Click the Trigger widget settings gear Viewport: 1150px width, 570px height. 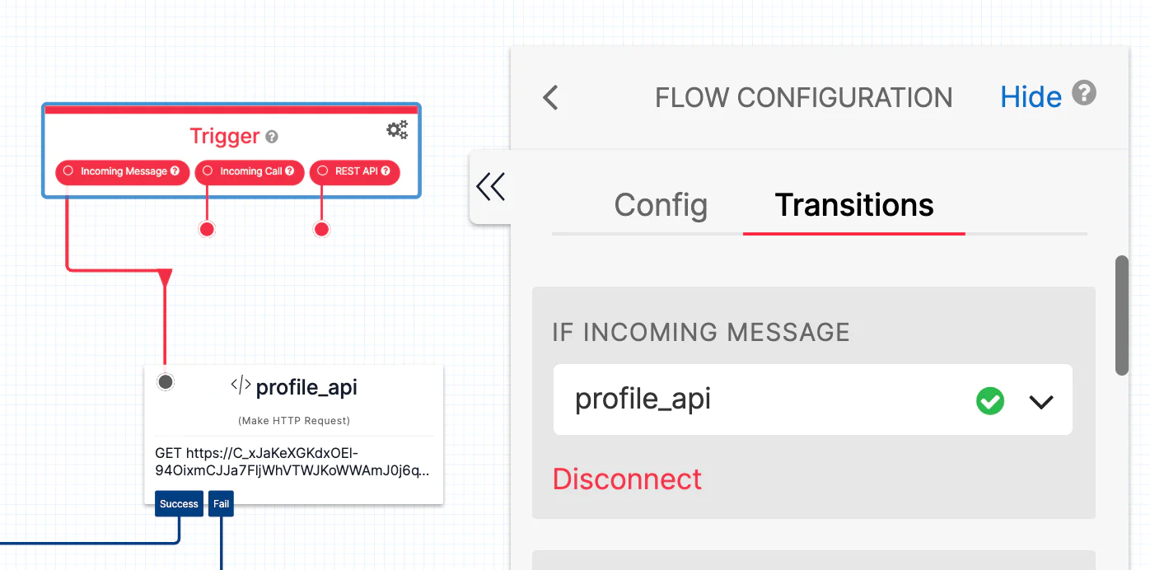[396, 129]
